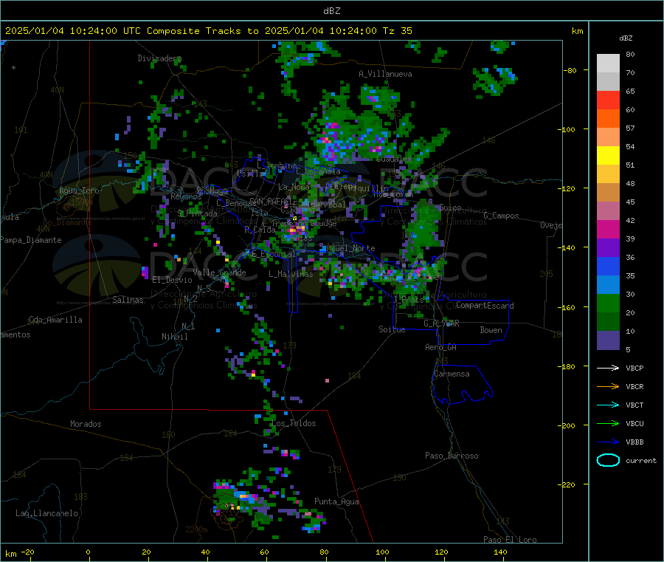Select the magenta 39 dBZ color swatch
664x562 pixels.
[608, 229]
